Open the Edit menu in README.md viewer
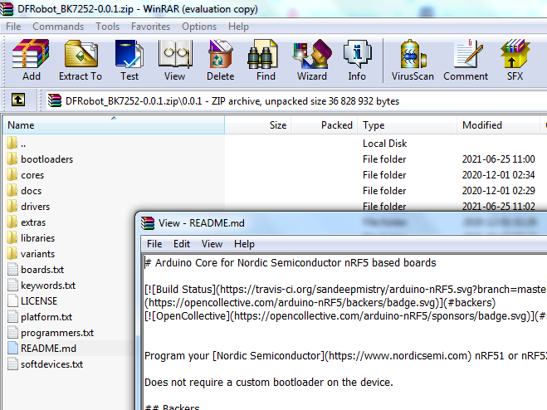The width and height of the screenshot is (547, 410). click(182, 244)
